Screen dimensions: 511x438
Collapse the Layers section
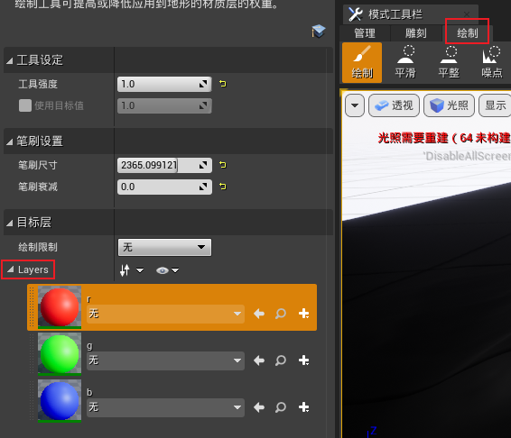pyautogui.click(x=11, y=269)
